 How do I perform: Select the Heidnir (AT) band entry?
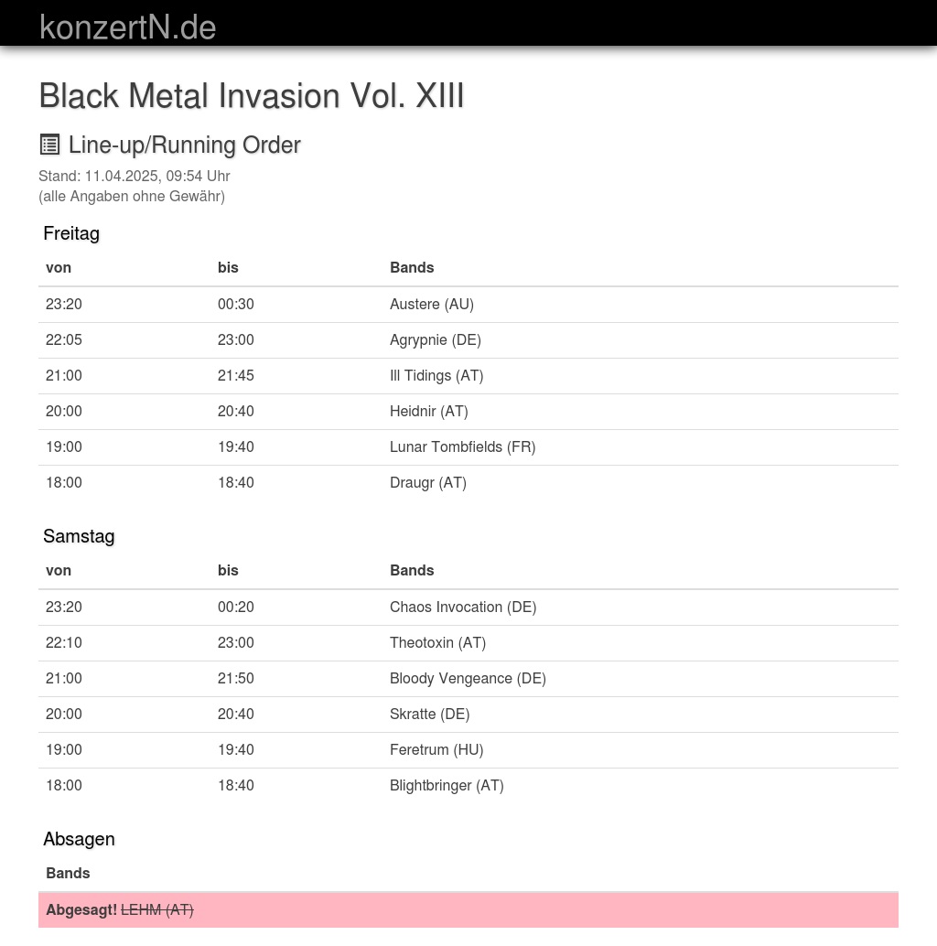[428, 412]
